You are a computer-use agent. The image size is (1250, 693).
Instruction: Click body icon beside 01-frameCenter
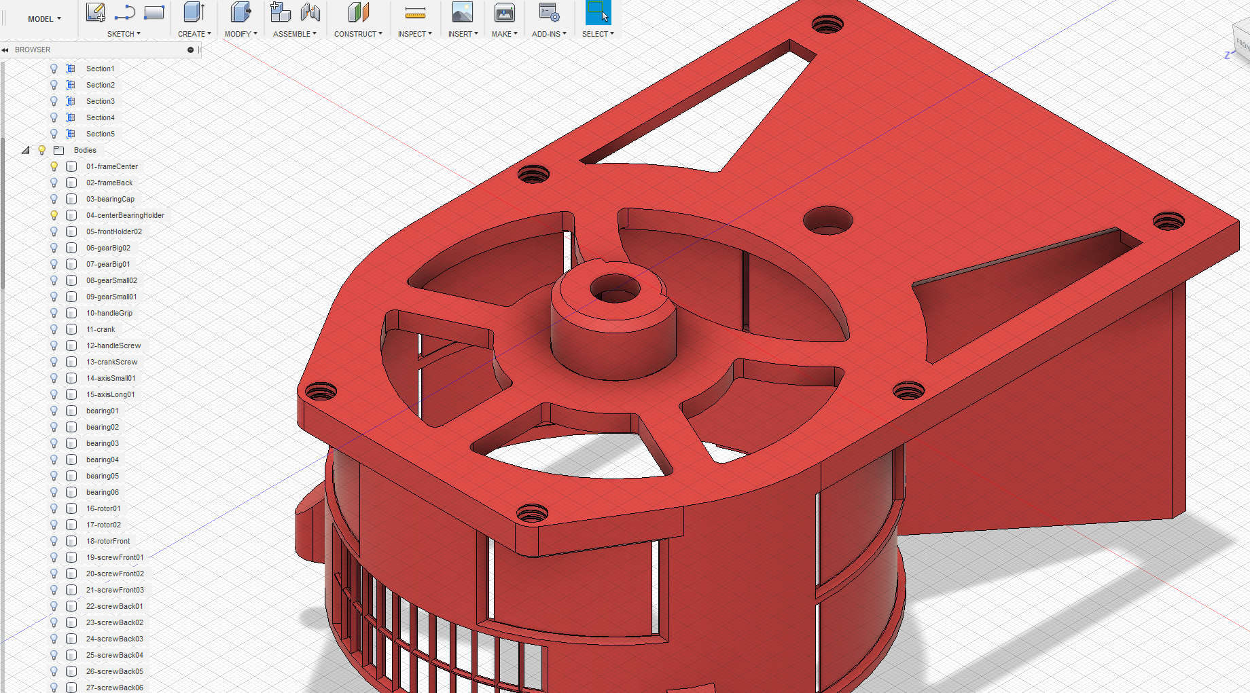coord(71,166)
